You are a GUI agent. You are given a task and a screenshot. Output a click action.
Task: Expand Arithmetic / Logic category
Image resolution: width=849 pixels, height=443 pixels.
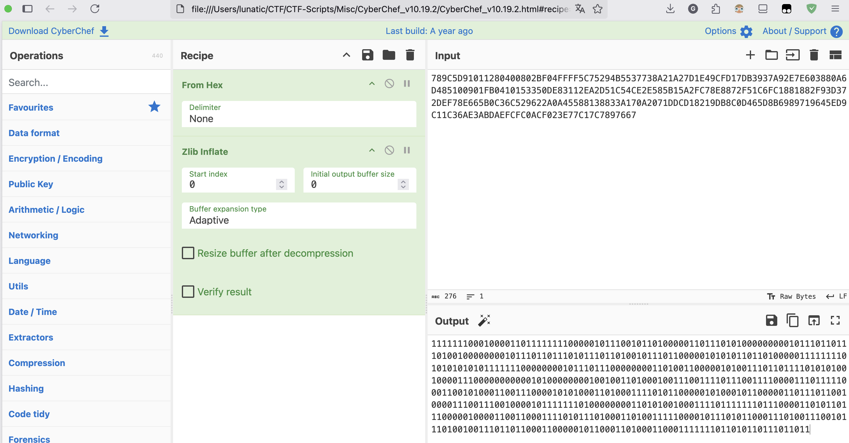pyautogui.click(x=86, y=210)
